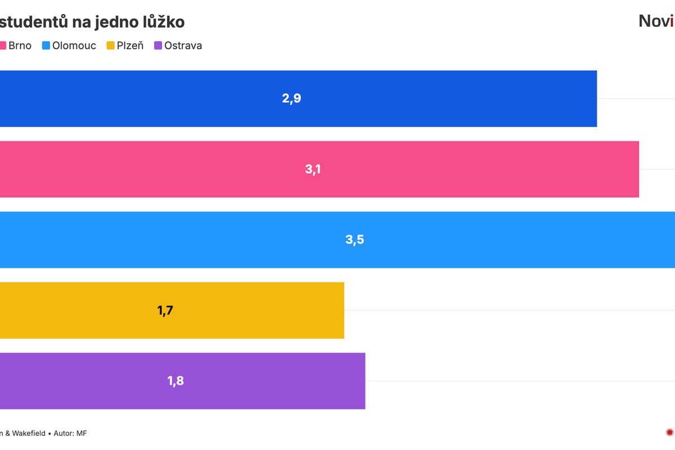Click the pink Brno legend swatch

tap(2, 46)
